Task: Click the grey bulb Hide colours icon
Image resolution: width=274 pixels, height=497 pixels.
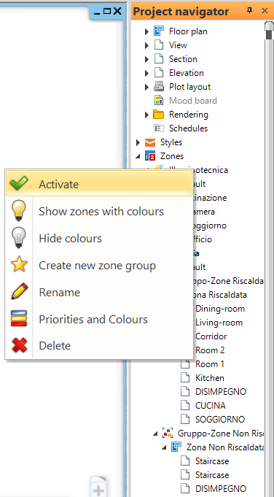Action: pos(19,238)
